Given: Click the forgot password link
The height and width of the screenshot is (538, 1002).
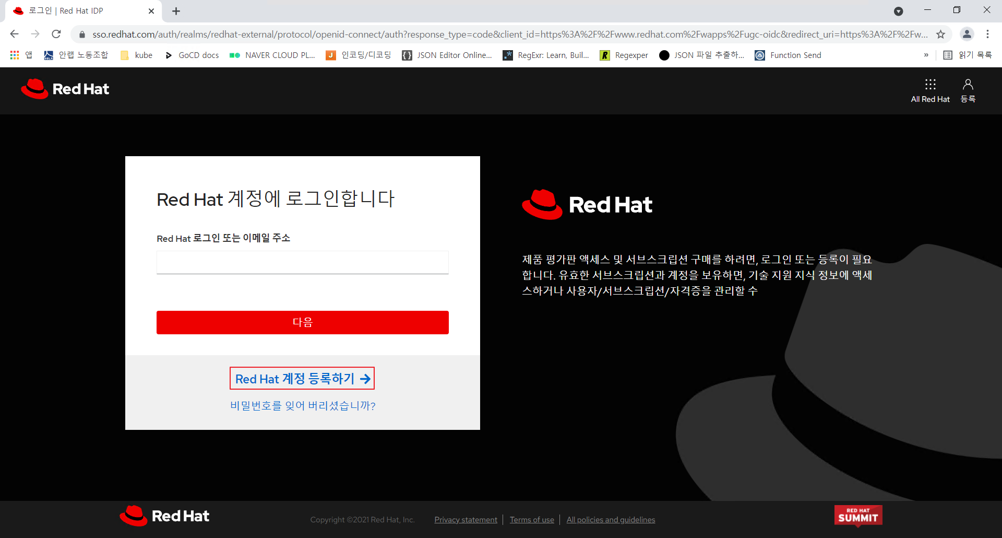Looking at the screenshot, I should 303,406.
